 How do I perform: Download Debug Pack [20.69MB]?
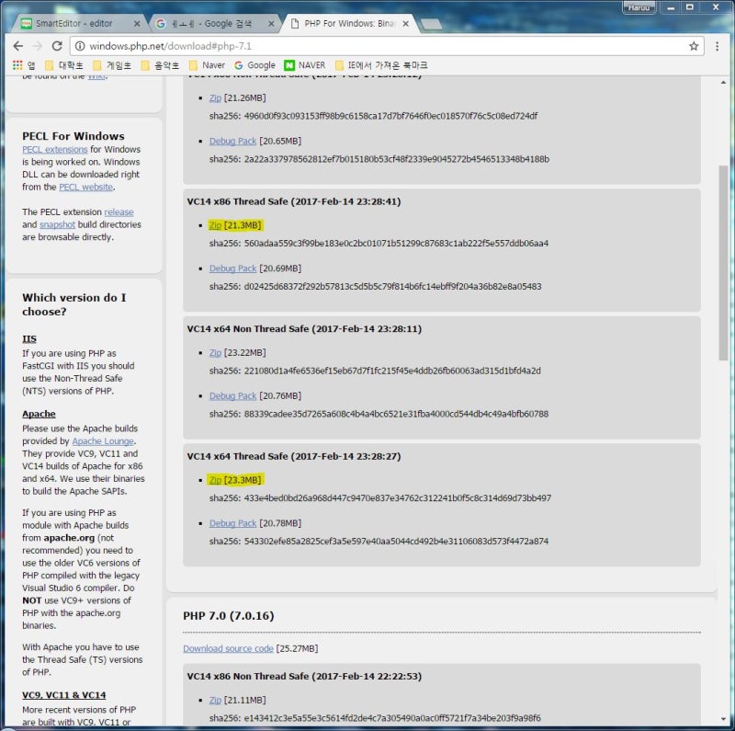pos(232,268)
